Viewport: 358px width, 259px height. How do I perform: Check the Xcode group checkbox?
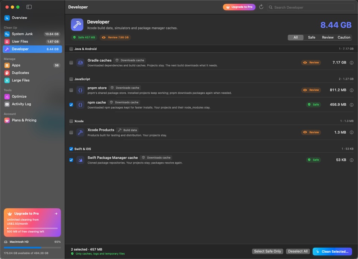71,121
